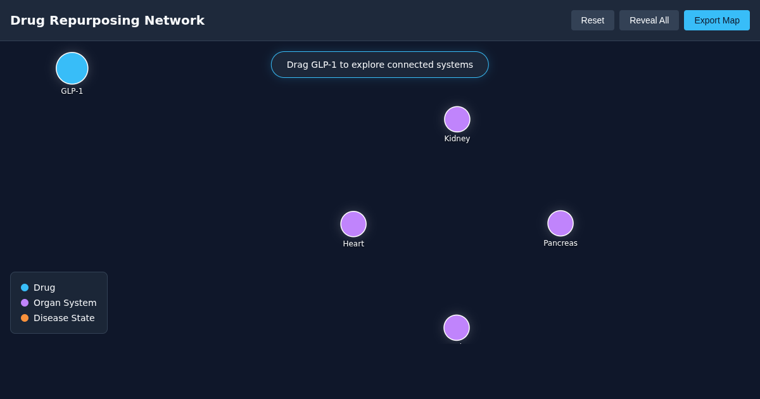Click the 'Pancreas' node label text
The image size is (760, 399).
click(560, 243)
